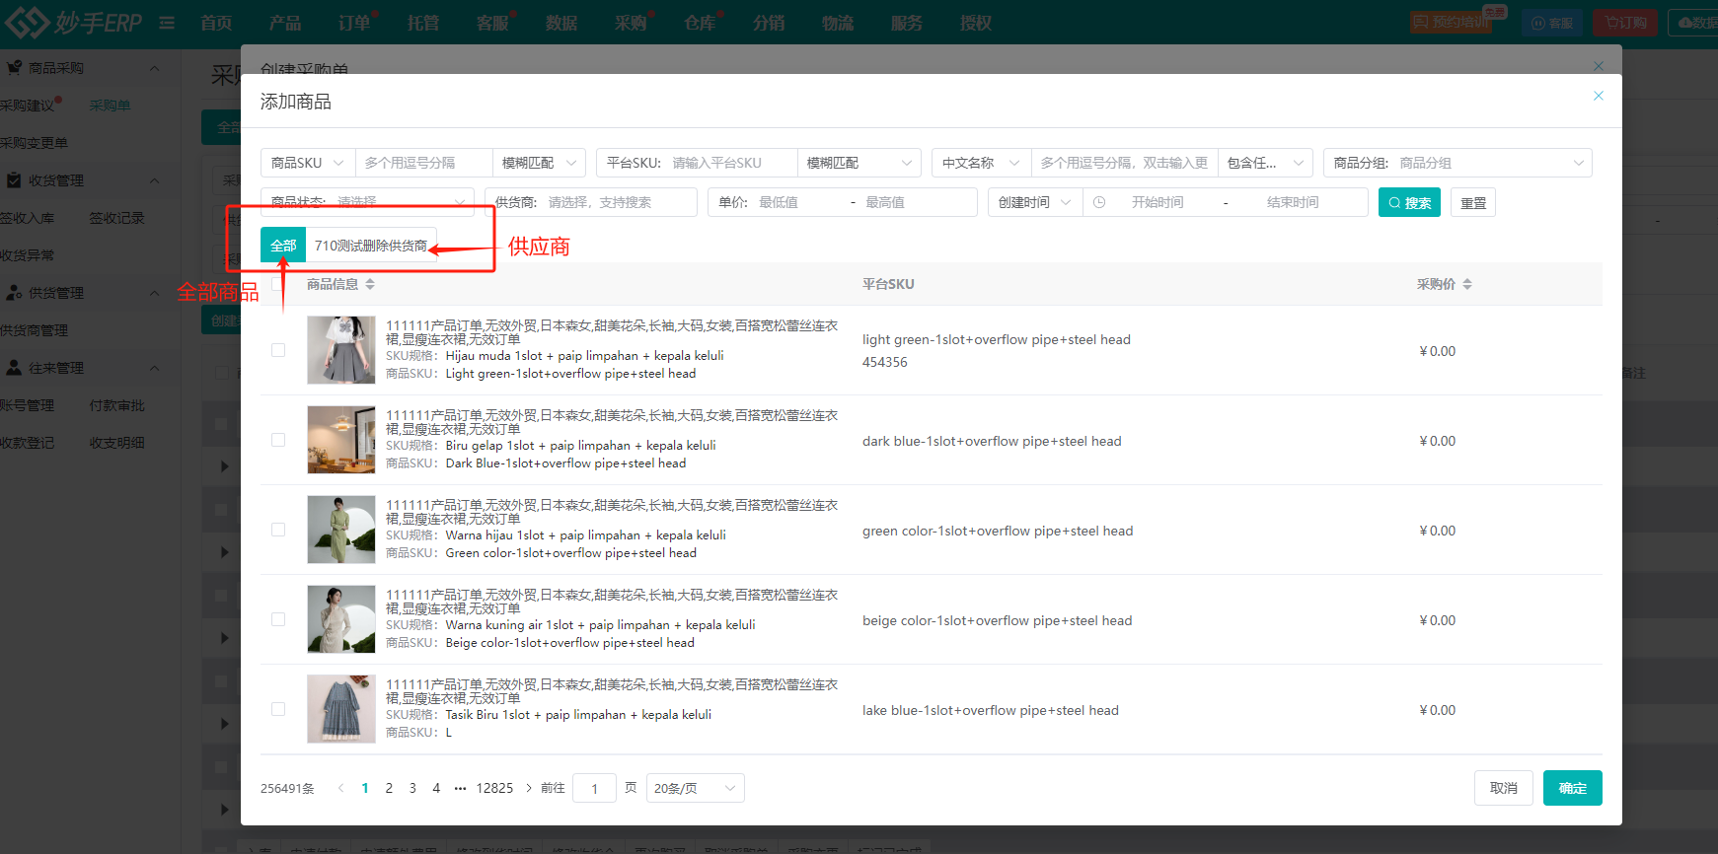Collapse the 商品采购 sidebar group chevron
The height and width of the screenshot is (854, 1718).
[x=154, y=68]
